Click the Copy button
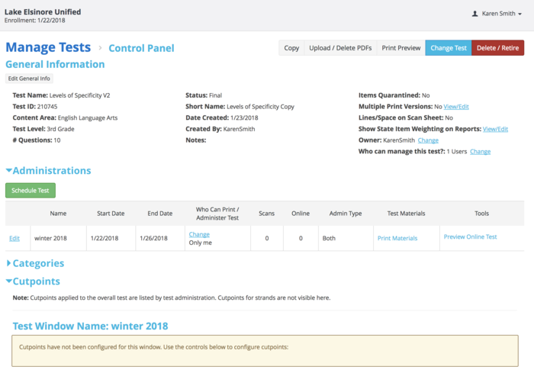 click(x=291, y=48)
